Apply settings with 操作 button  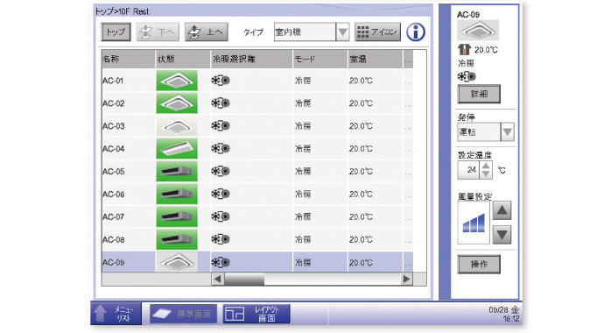pos(479,265)
